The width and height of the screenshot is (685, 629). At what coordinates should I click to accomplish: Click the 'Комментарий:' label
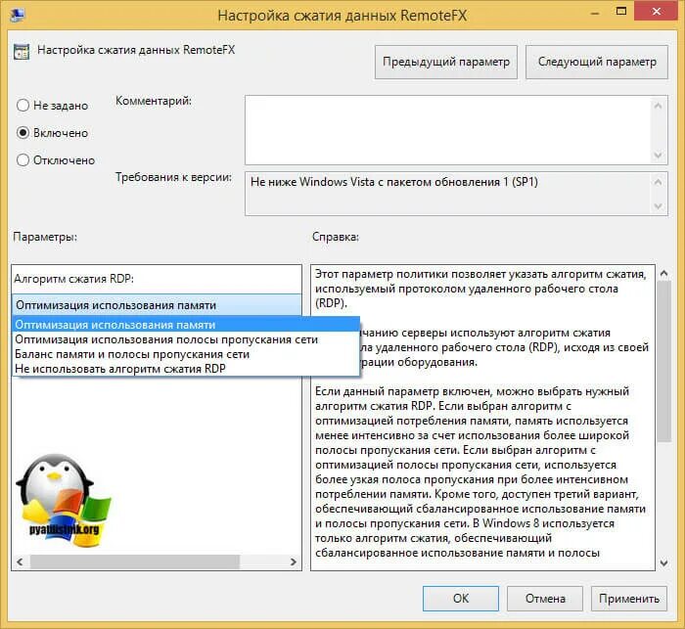coord(154,101)
